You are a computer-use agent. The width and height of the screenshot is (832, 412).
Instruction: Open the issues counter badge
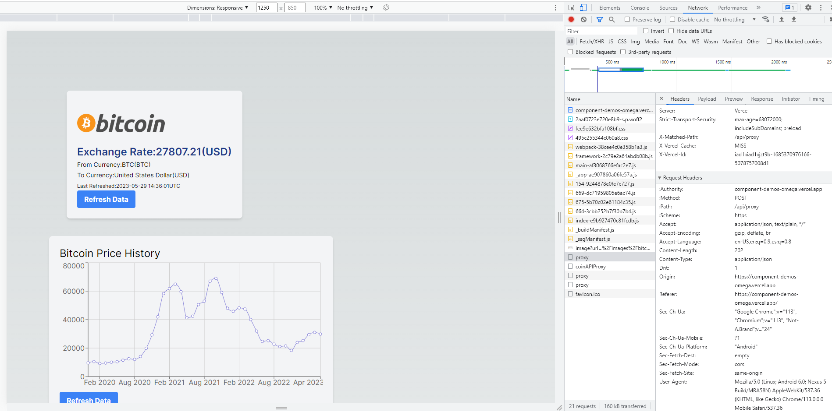(x=789, y=7)
